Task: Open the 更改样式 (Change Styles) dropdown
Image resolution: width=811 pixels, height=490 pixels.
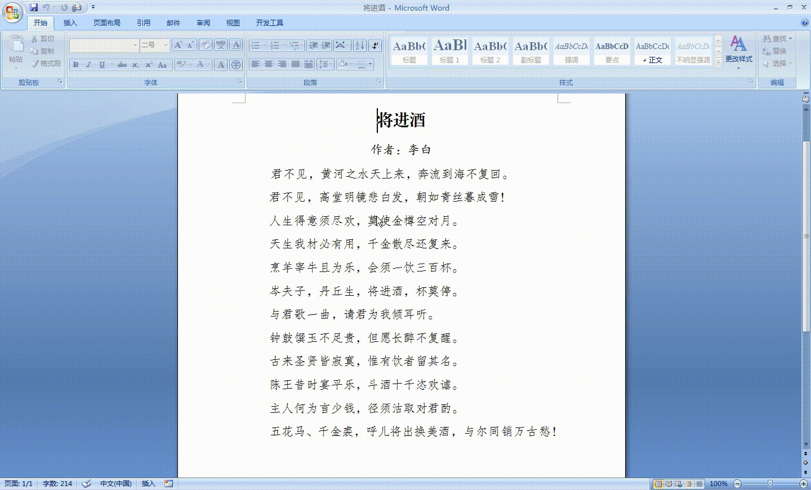Action: 738,54
